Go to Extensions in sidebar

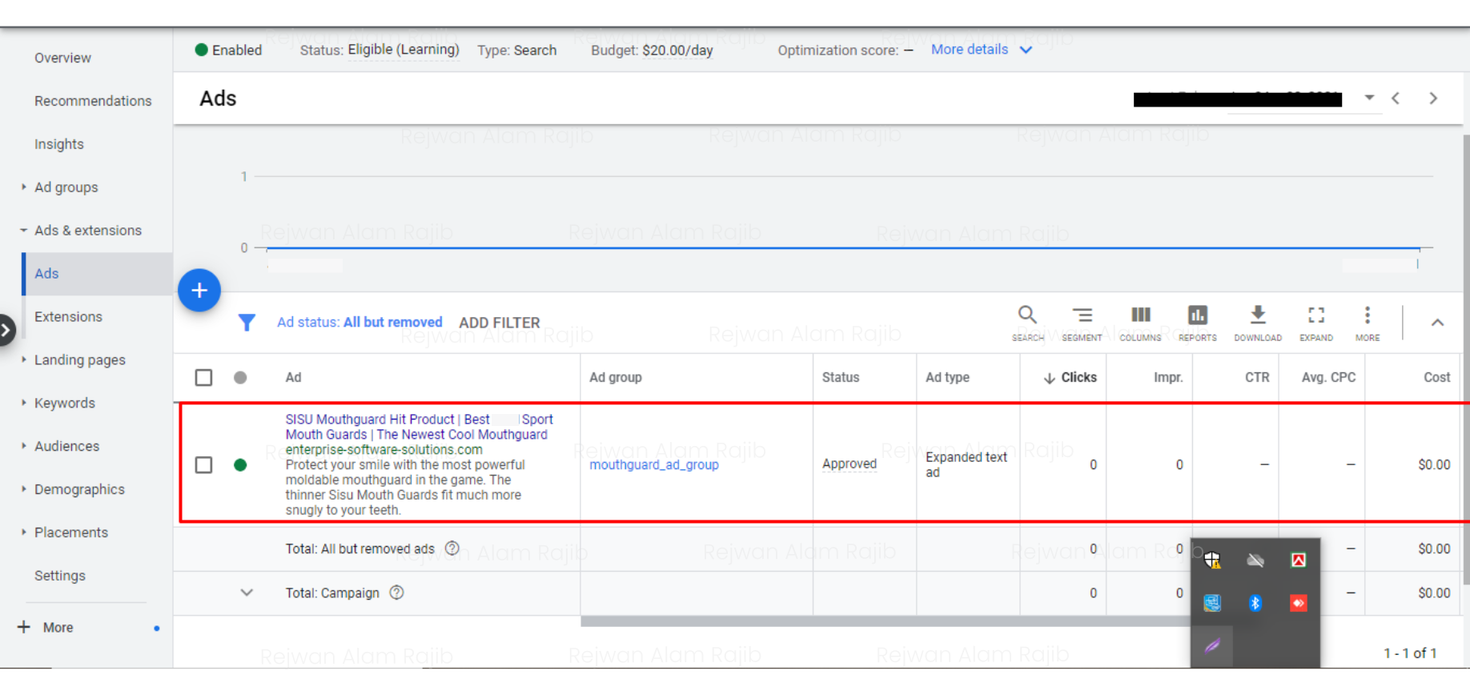point(68,317)
